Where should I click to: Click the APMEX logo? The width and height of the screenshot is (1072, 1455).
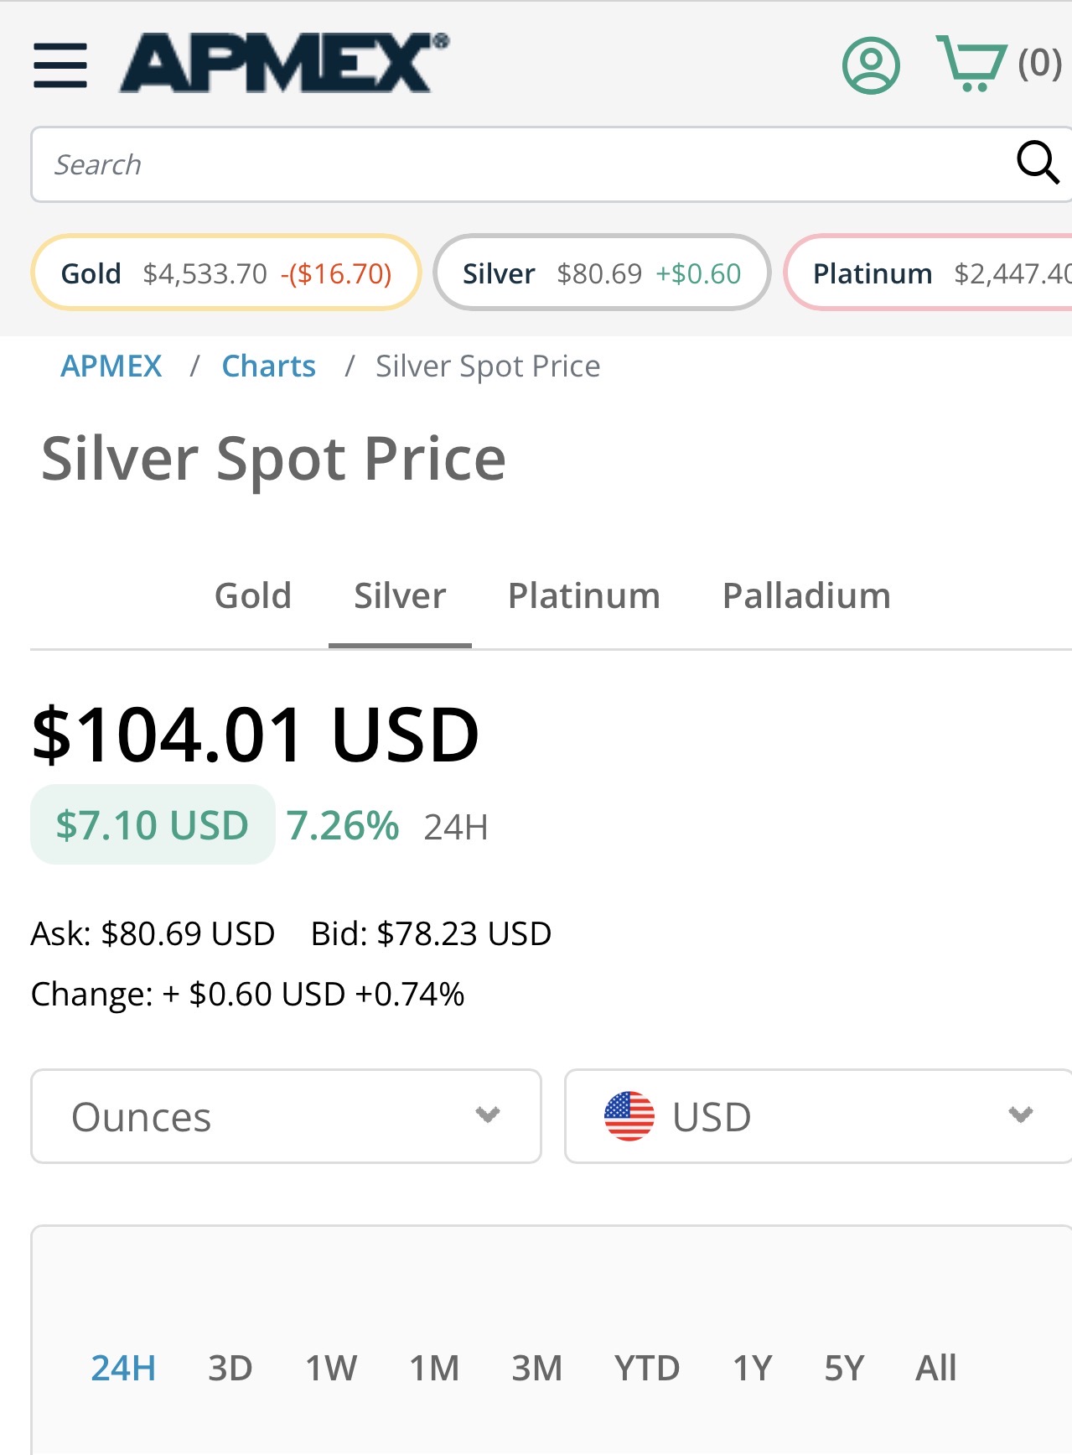(283, 64)
